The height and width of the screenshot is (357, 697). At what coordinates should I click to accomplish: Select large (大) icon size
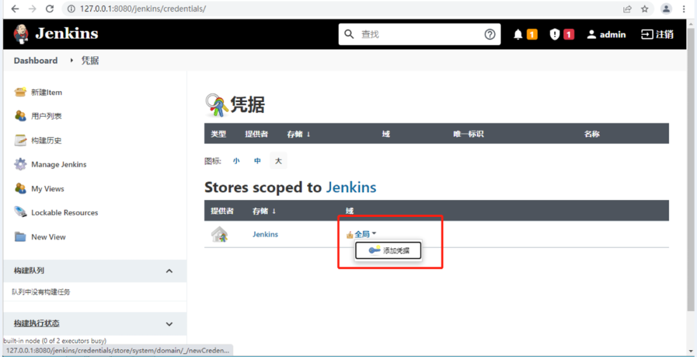278,161
